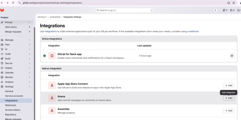Expand the Deploy menu chevron
This screenshot has width=241, height=120.
point(30,68)
